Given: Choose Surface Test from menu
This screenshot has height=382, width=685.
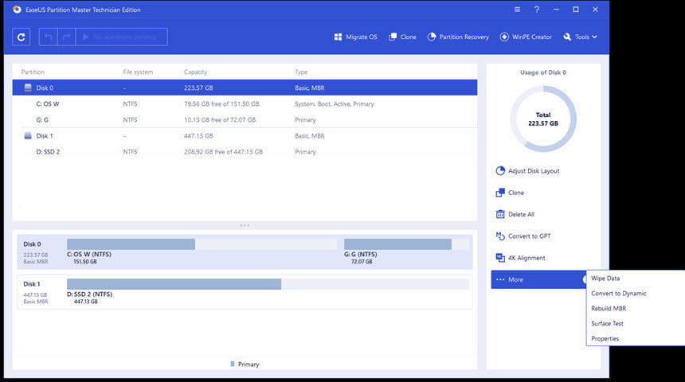Looking at the screenshot, I should (607, 323).
